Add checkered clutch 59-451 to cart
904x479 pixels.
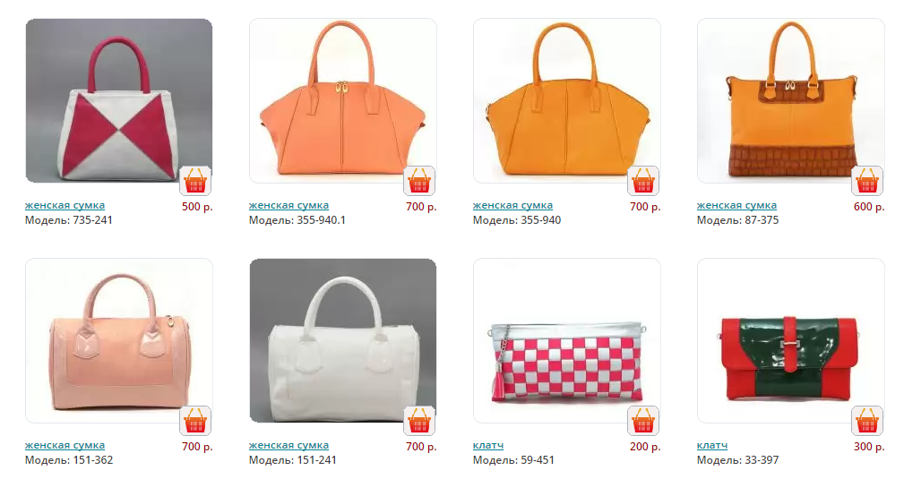(642, 421)
